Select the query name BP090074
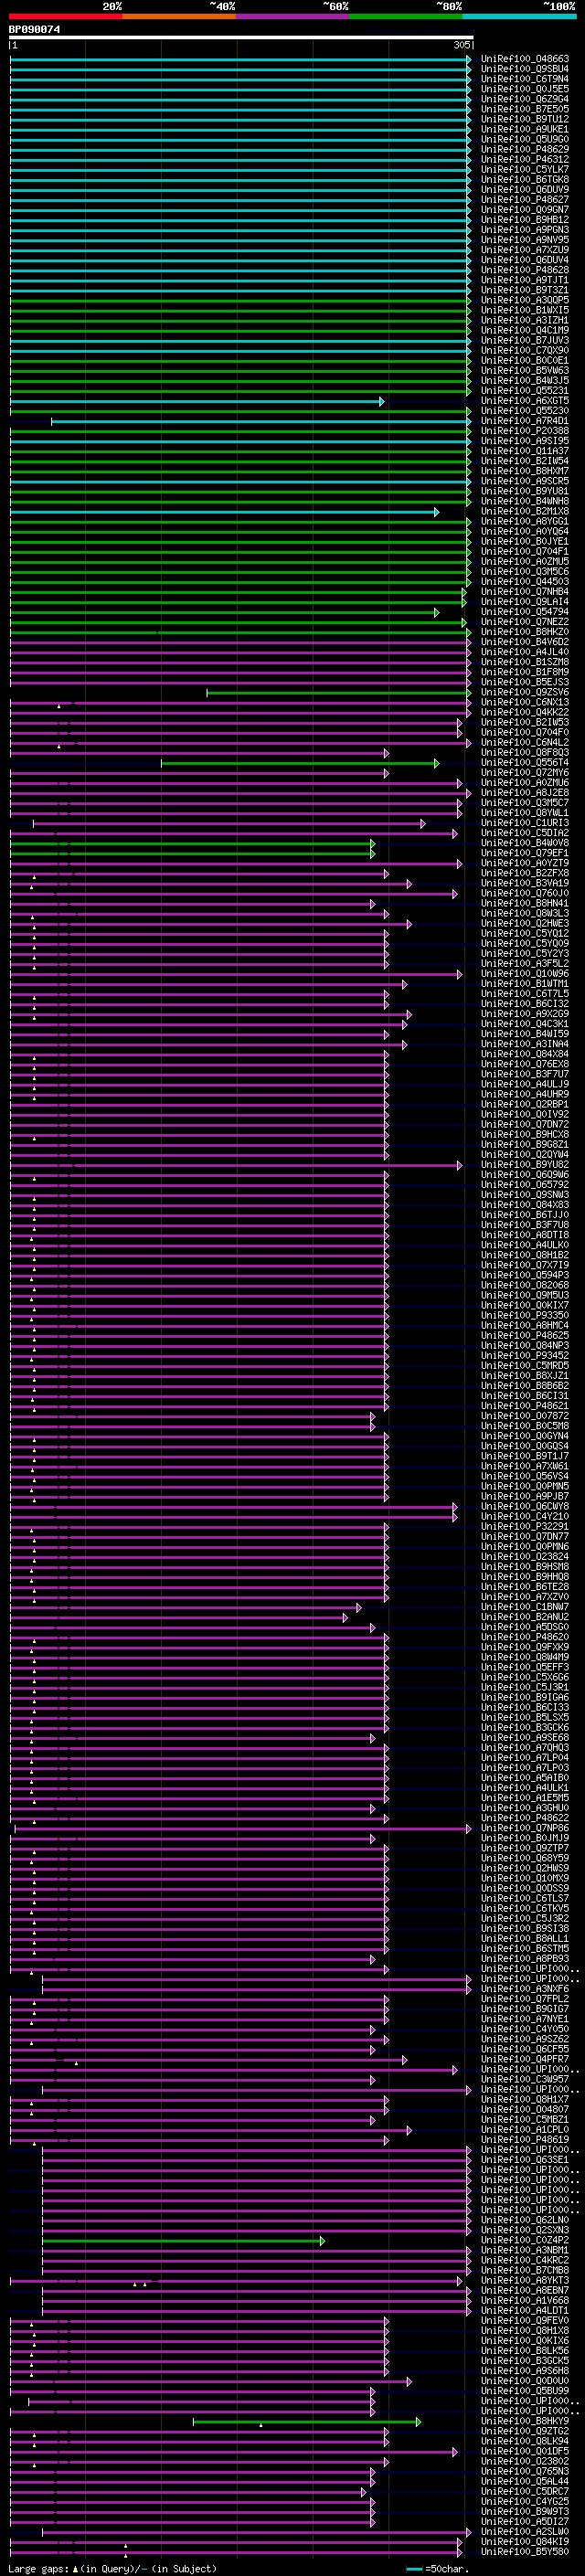The height and width of the screenshot is (2576, 585). (34, 30)
